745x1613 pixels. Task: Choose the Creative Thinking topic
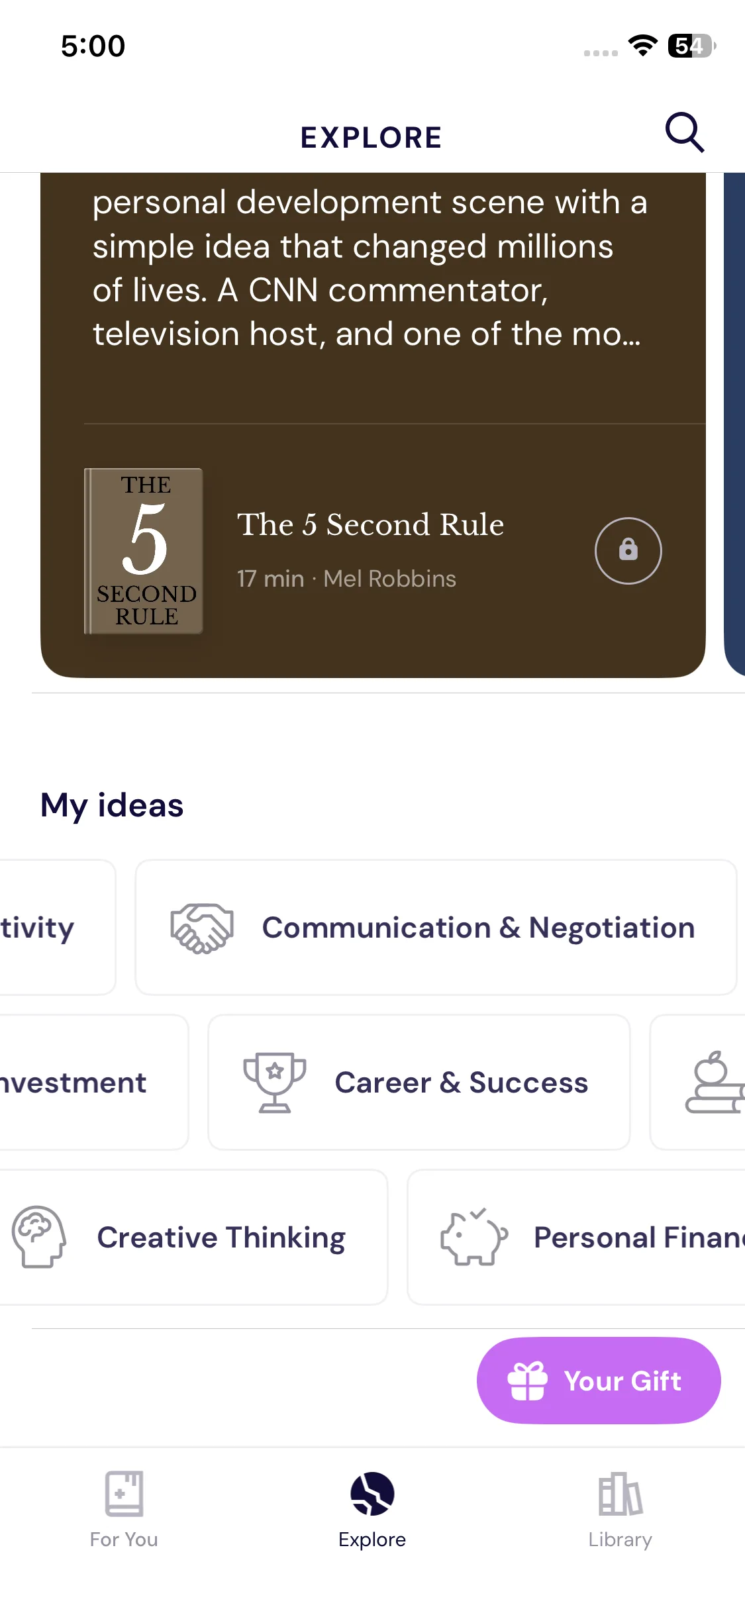tap(221, 1238)
